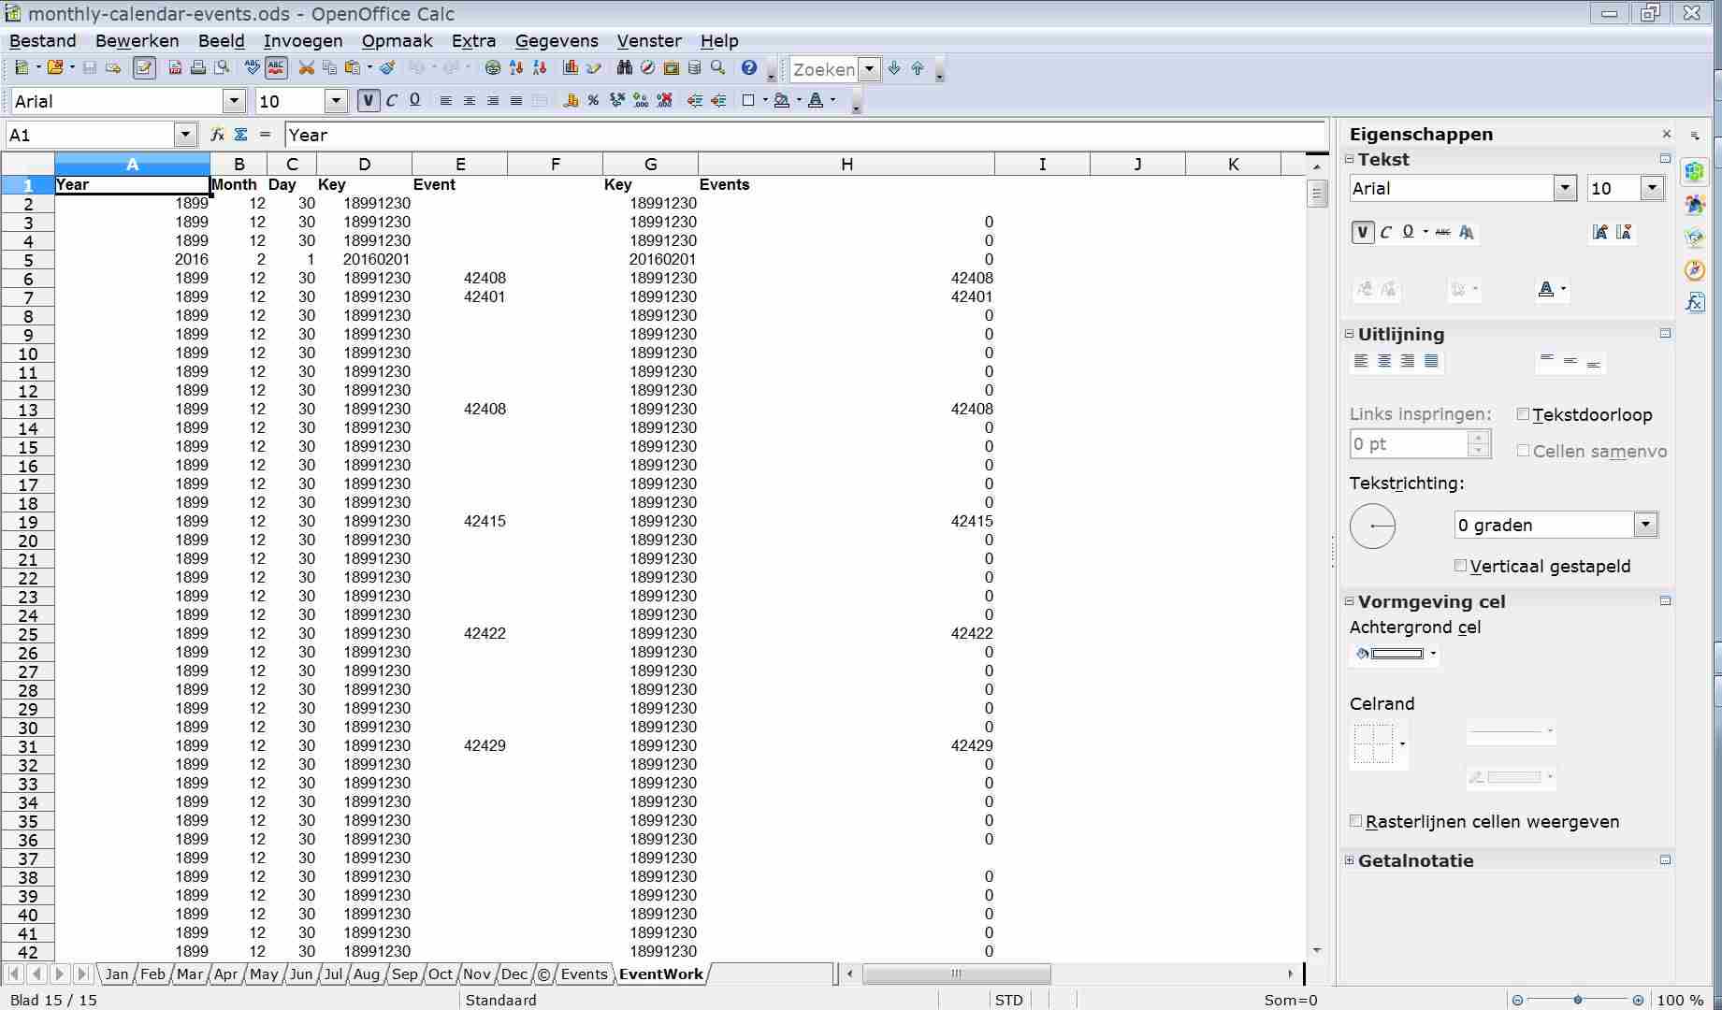Insert Chart icon
The width and height of the screenshot is (1722, 1010).
[571, 68]
